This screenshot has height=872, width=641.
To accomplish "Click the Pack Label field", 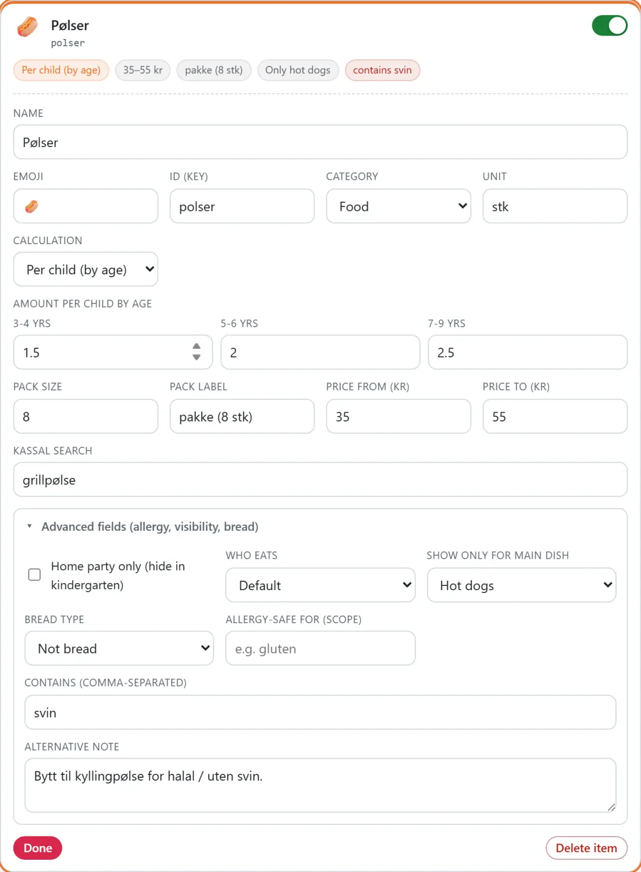I will [242, 416].
